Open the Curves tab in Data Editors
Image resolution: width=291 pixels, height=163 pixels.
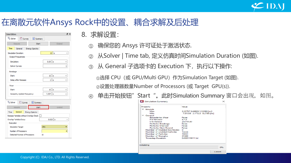24,39
